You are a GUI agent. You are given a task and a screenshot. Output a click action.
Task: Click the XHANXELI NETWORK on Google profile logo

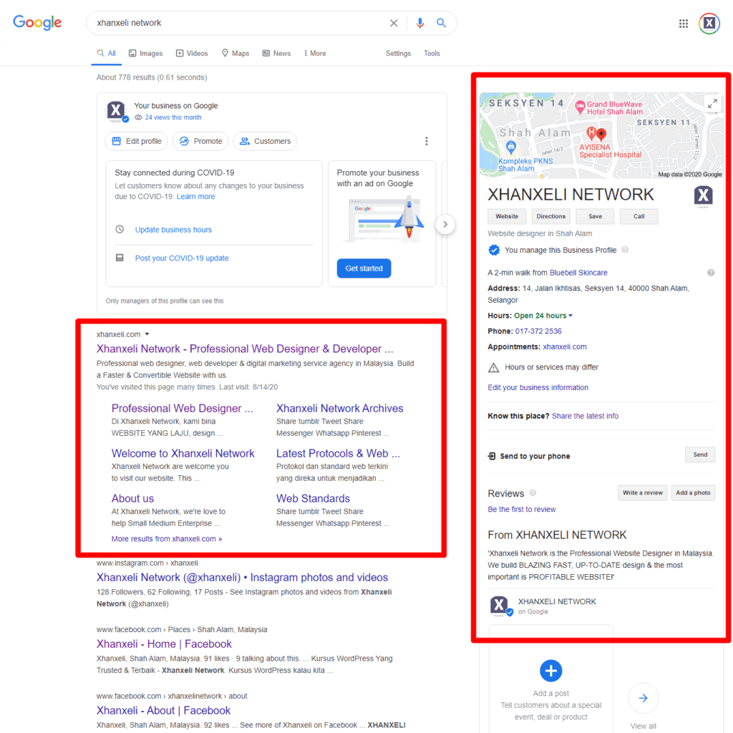(x=500, y=606)
